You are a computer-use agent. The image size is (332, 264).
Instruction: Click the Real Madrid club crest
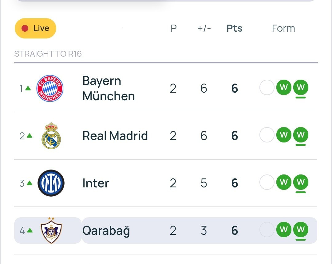click(x=51, y=136)
